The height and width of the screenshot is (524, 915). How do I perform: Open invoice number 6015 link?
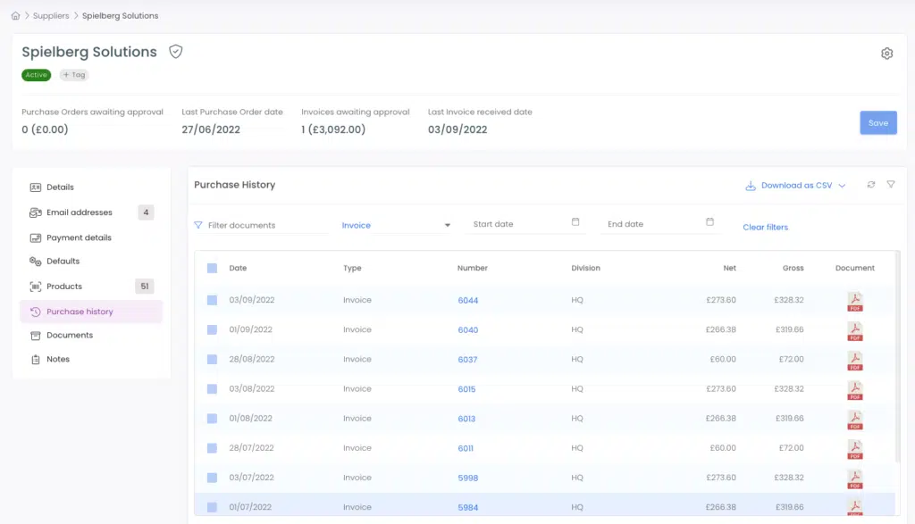(466, 389)
